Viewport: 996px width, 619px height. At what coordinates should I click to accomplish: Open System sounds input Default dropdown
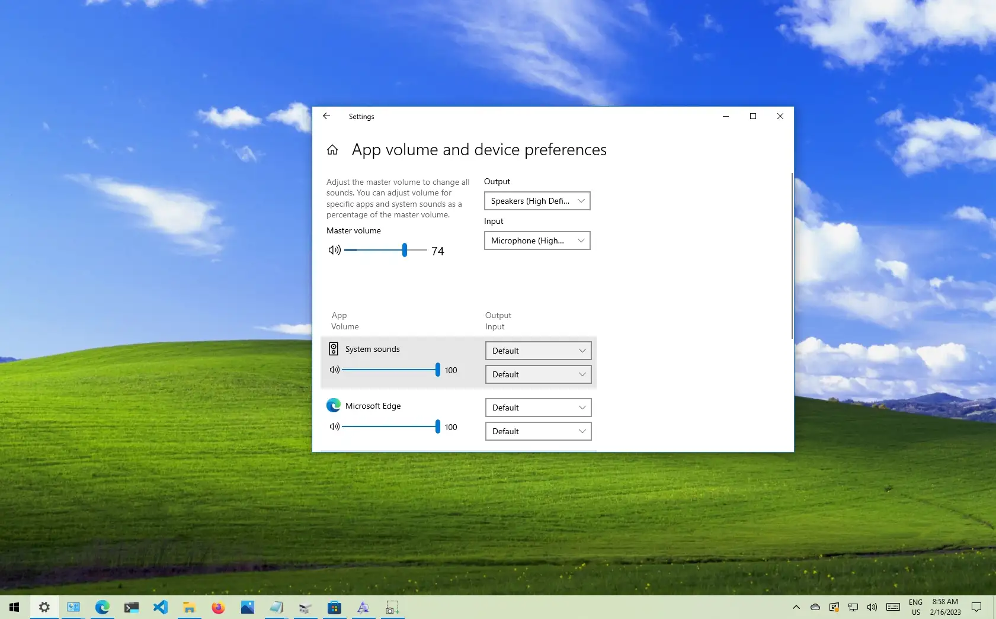[538, 374]
